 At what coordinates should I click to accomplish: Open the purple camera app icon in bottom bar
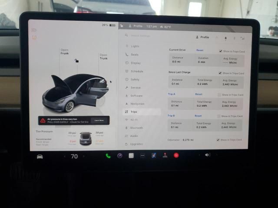pyautogui.click(x=119, y=156)
